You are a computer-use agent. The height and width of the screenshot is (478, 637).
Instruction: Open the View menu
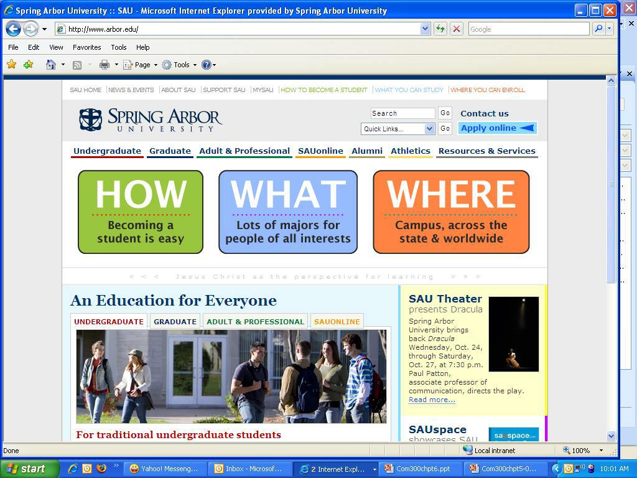56,47
